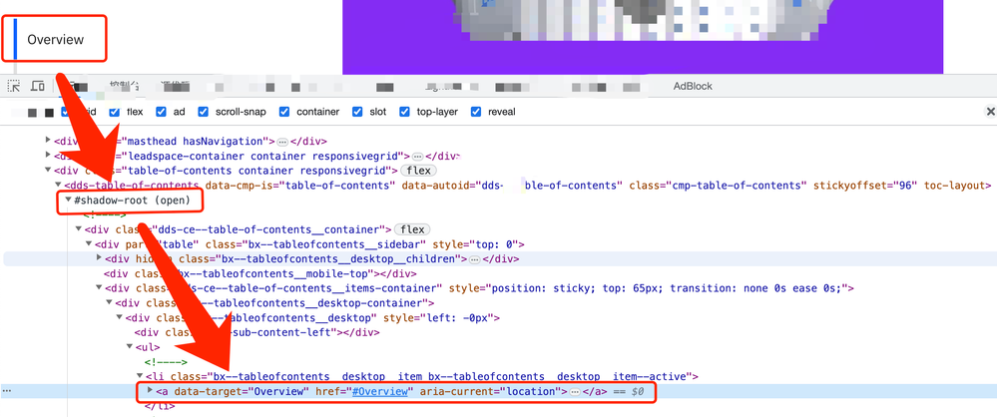Close the filter bar with the X
This screenshot has width=997, height=417.
click(x=989, y=112)
